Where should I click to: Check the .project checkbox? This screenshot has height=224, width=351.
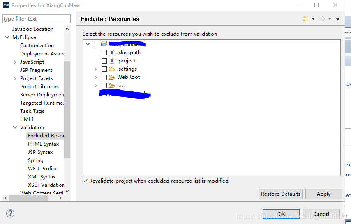point(104,61)
